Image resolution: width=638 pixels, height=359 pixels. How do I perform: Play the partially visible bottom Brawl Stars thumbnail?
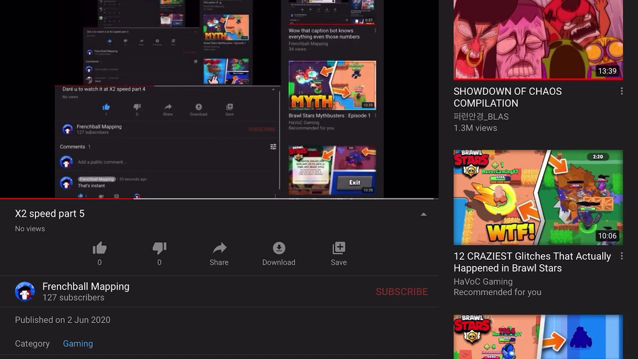(538, 337)
